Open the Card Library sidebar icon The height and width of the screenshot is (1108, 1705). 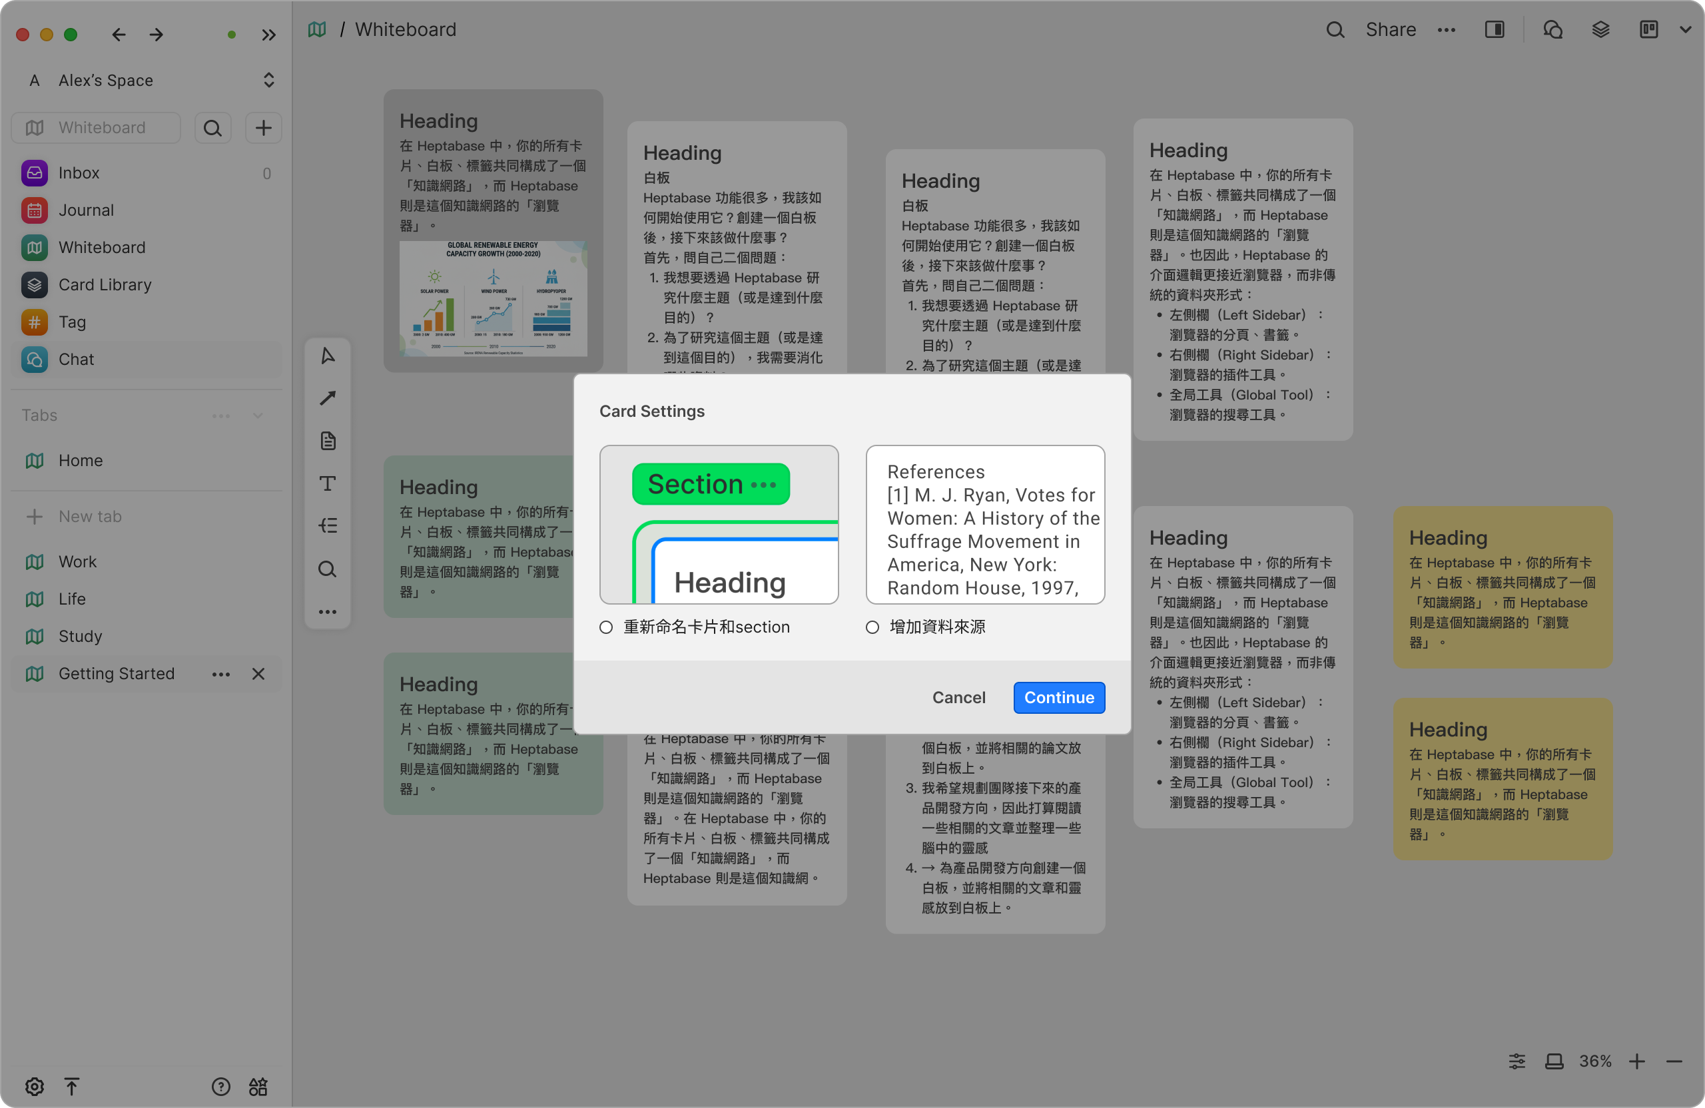coord(35,285)
